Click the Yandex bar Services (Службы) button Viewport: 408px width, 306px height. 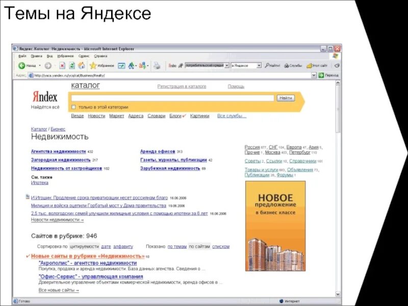click(293, 66)
